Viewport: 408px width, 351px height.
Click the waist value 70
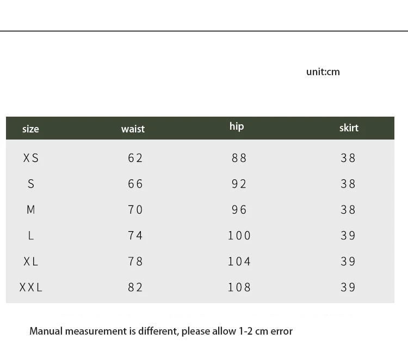pyautogui.click(x=135, y=209)
